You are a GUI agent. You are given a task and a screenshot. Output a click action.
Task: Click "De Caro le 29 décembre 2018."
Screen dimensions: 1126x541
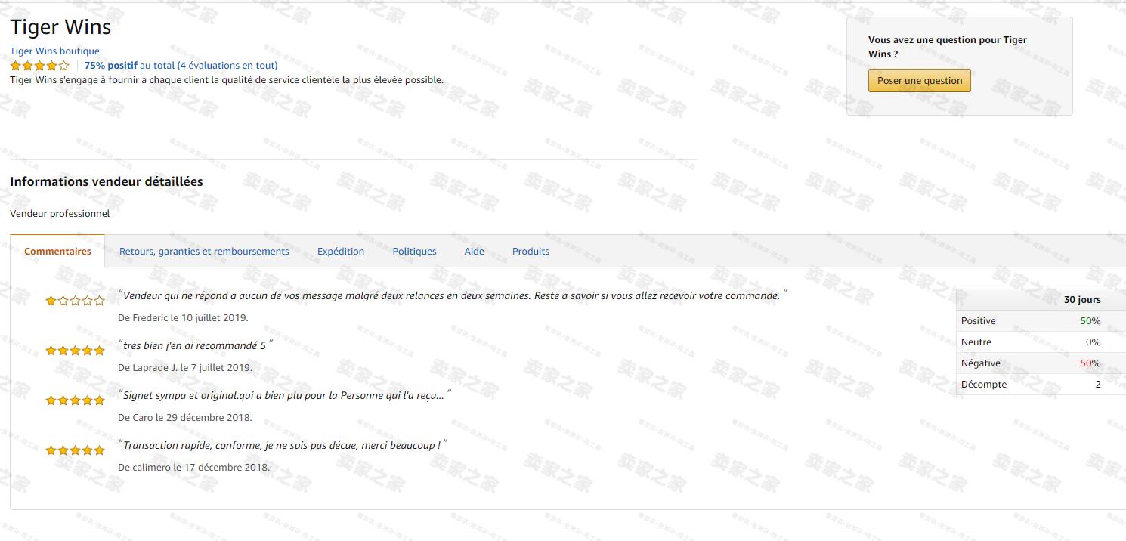[x=185, y=418]
